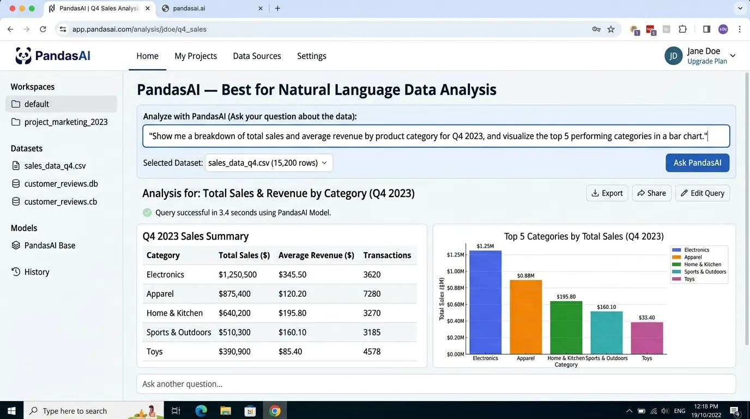Open the Data Sources tab
The image size is (750, 419).
point(257,56)
